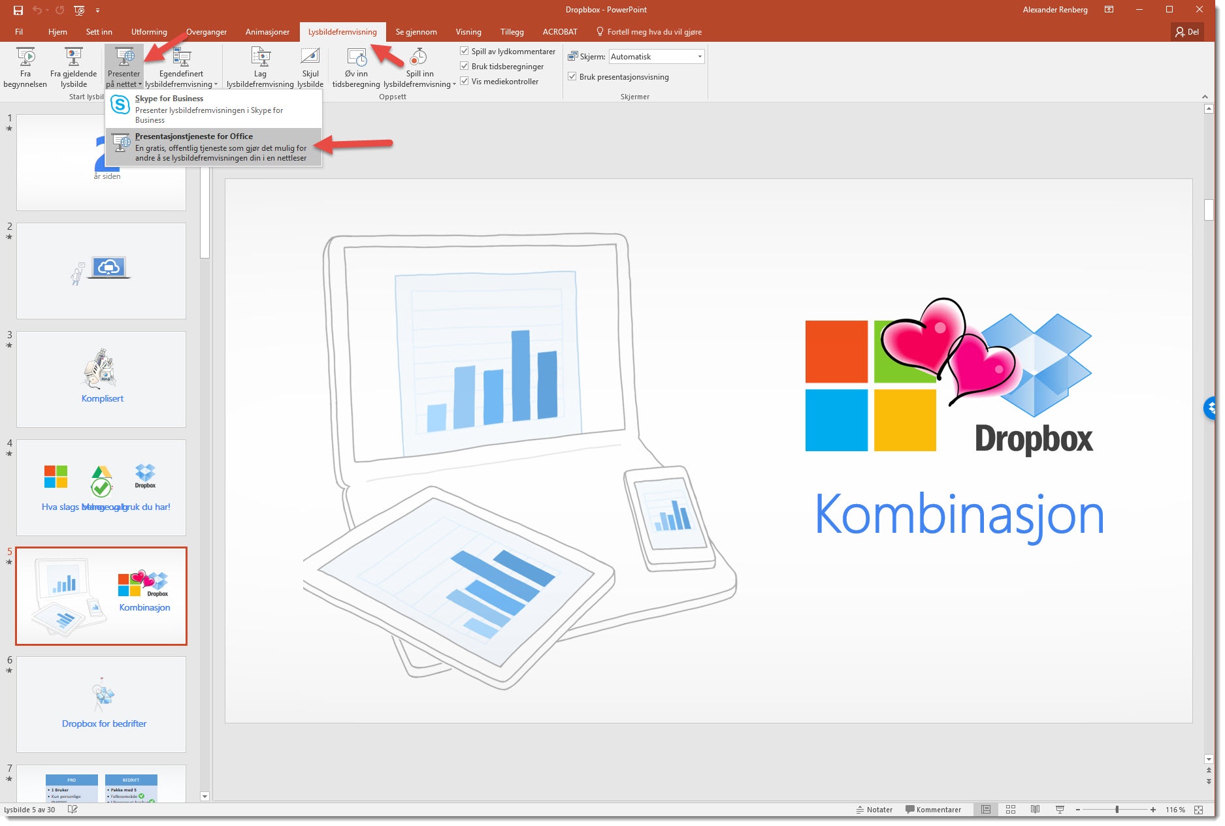Click slide 4 animation star icon
This screenshot has width=1225, height=826.
click(x=9, y=454)
